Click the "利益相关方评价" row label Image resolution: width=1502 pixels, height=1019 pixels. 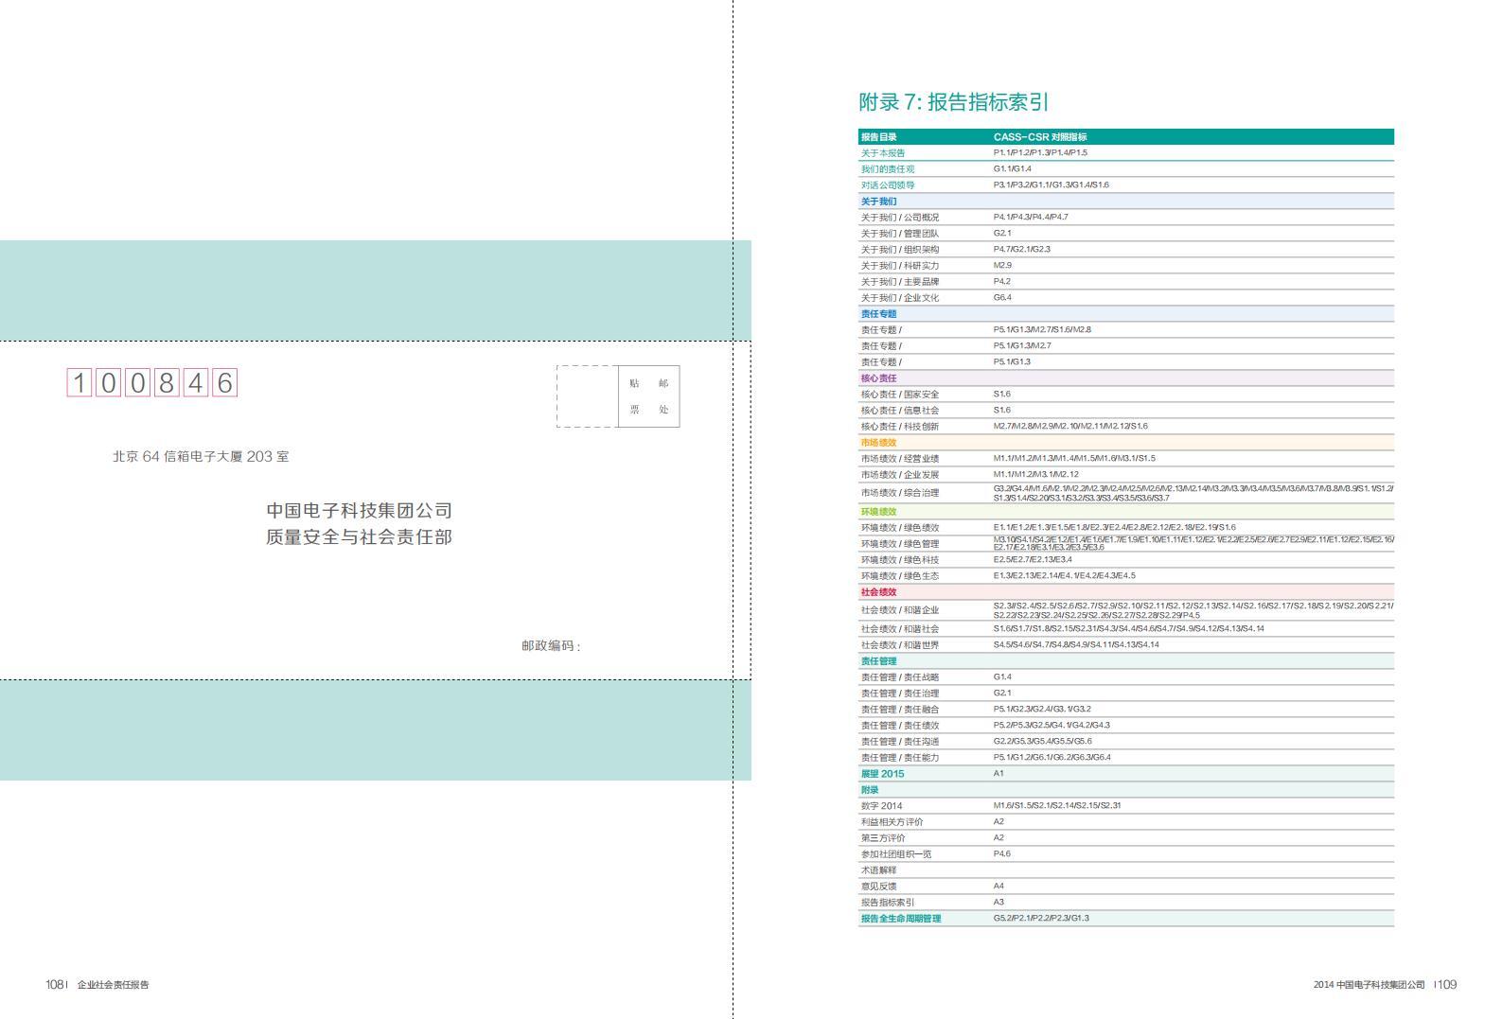click(x=892, y=822)
